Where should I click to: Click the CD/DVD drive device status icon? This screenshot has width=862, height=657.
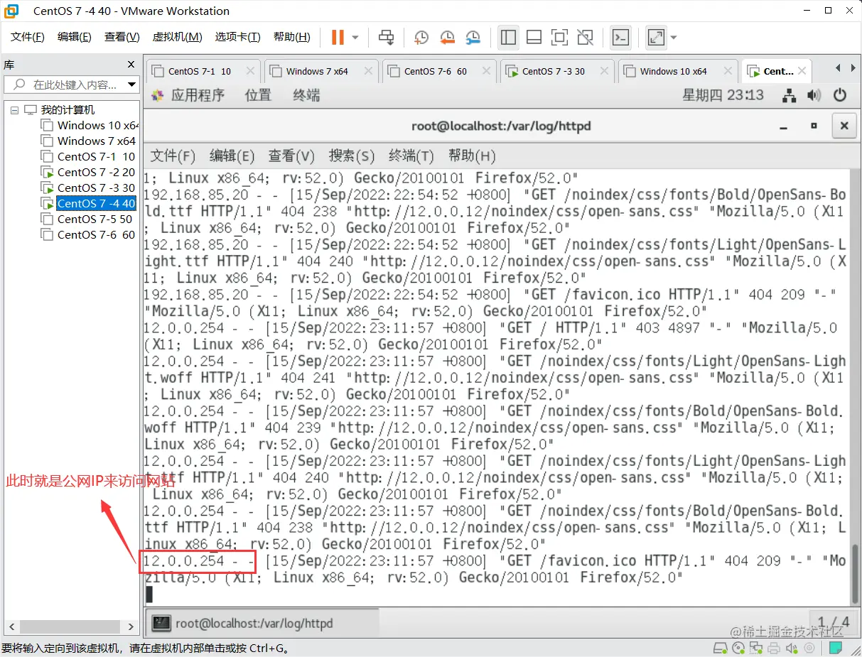739,648
